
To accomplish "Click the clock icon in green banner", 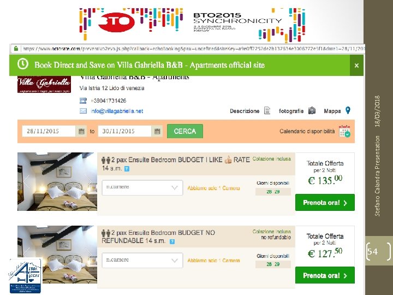I will pos(23,64).
